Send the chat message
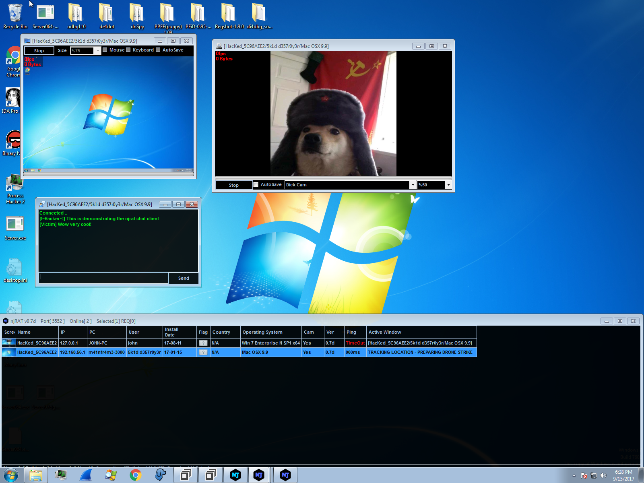The width and height of the screenshot is (644, 483). pos(184,278)
